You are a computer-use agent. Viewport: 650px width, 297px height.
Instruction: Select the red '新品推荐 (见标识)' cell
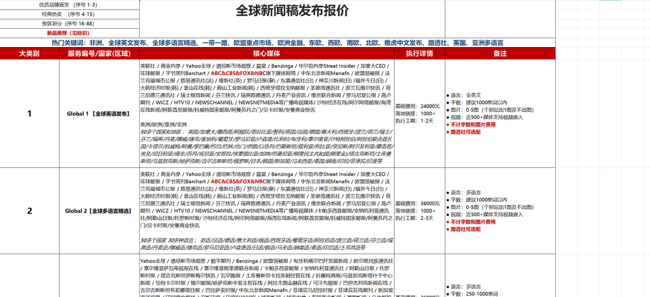(68, 33)
